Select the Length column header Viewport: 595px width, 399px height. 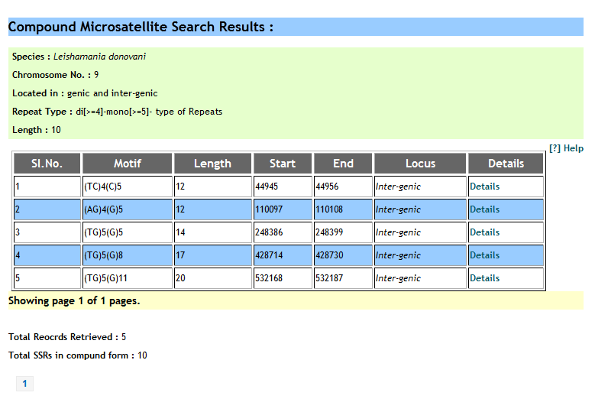coord(212,164)
